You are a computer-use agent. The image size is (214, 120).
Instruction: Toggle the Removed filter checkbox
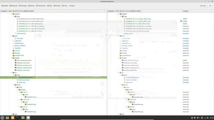pyautogui.click(x=10, y=6)
